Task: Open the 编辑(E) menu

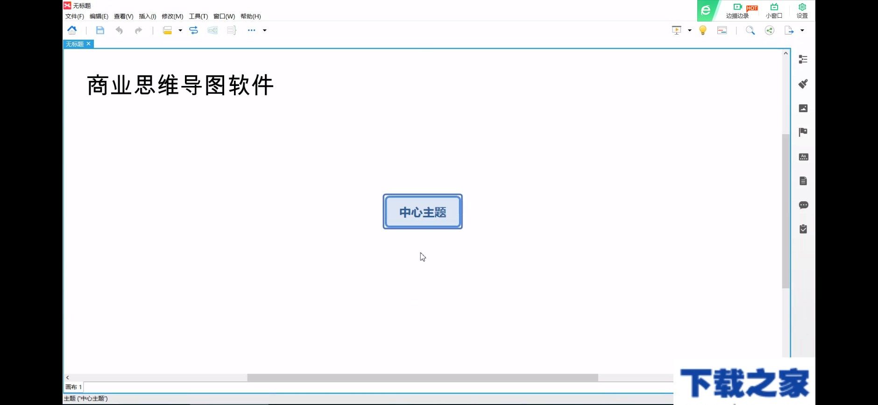Action: coord(99,16)
